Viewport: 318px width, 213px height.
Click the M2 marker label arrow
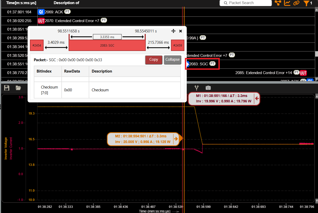[x=176, y=139]
